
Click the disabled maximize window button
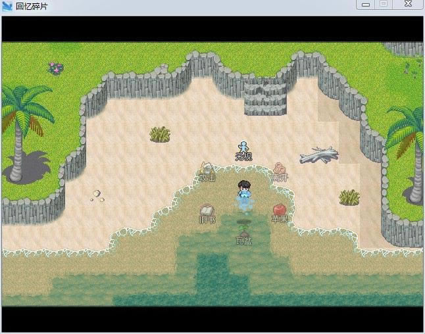pyautogui.click(x=384, y=4)
